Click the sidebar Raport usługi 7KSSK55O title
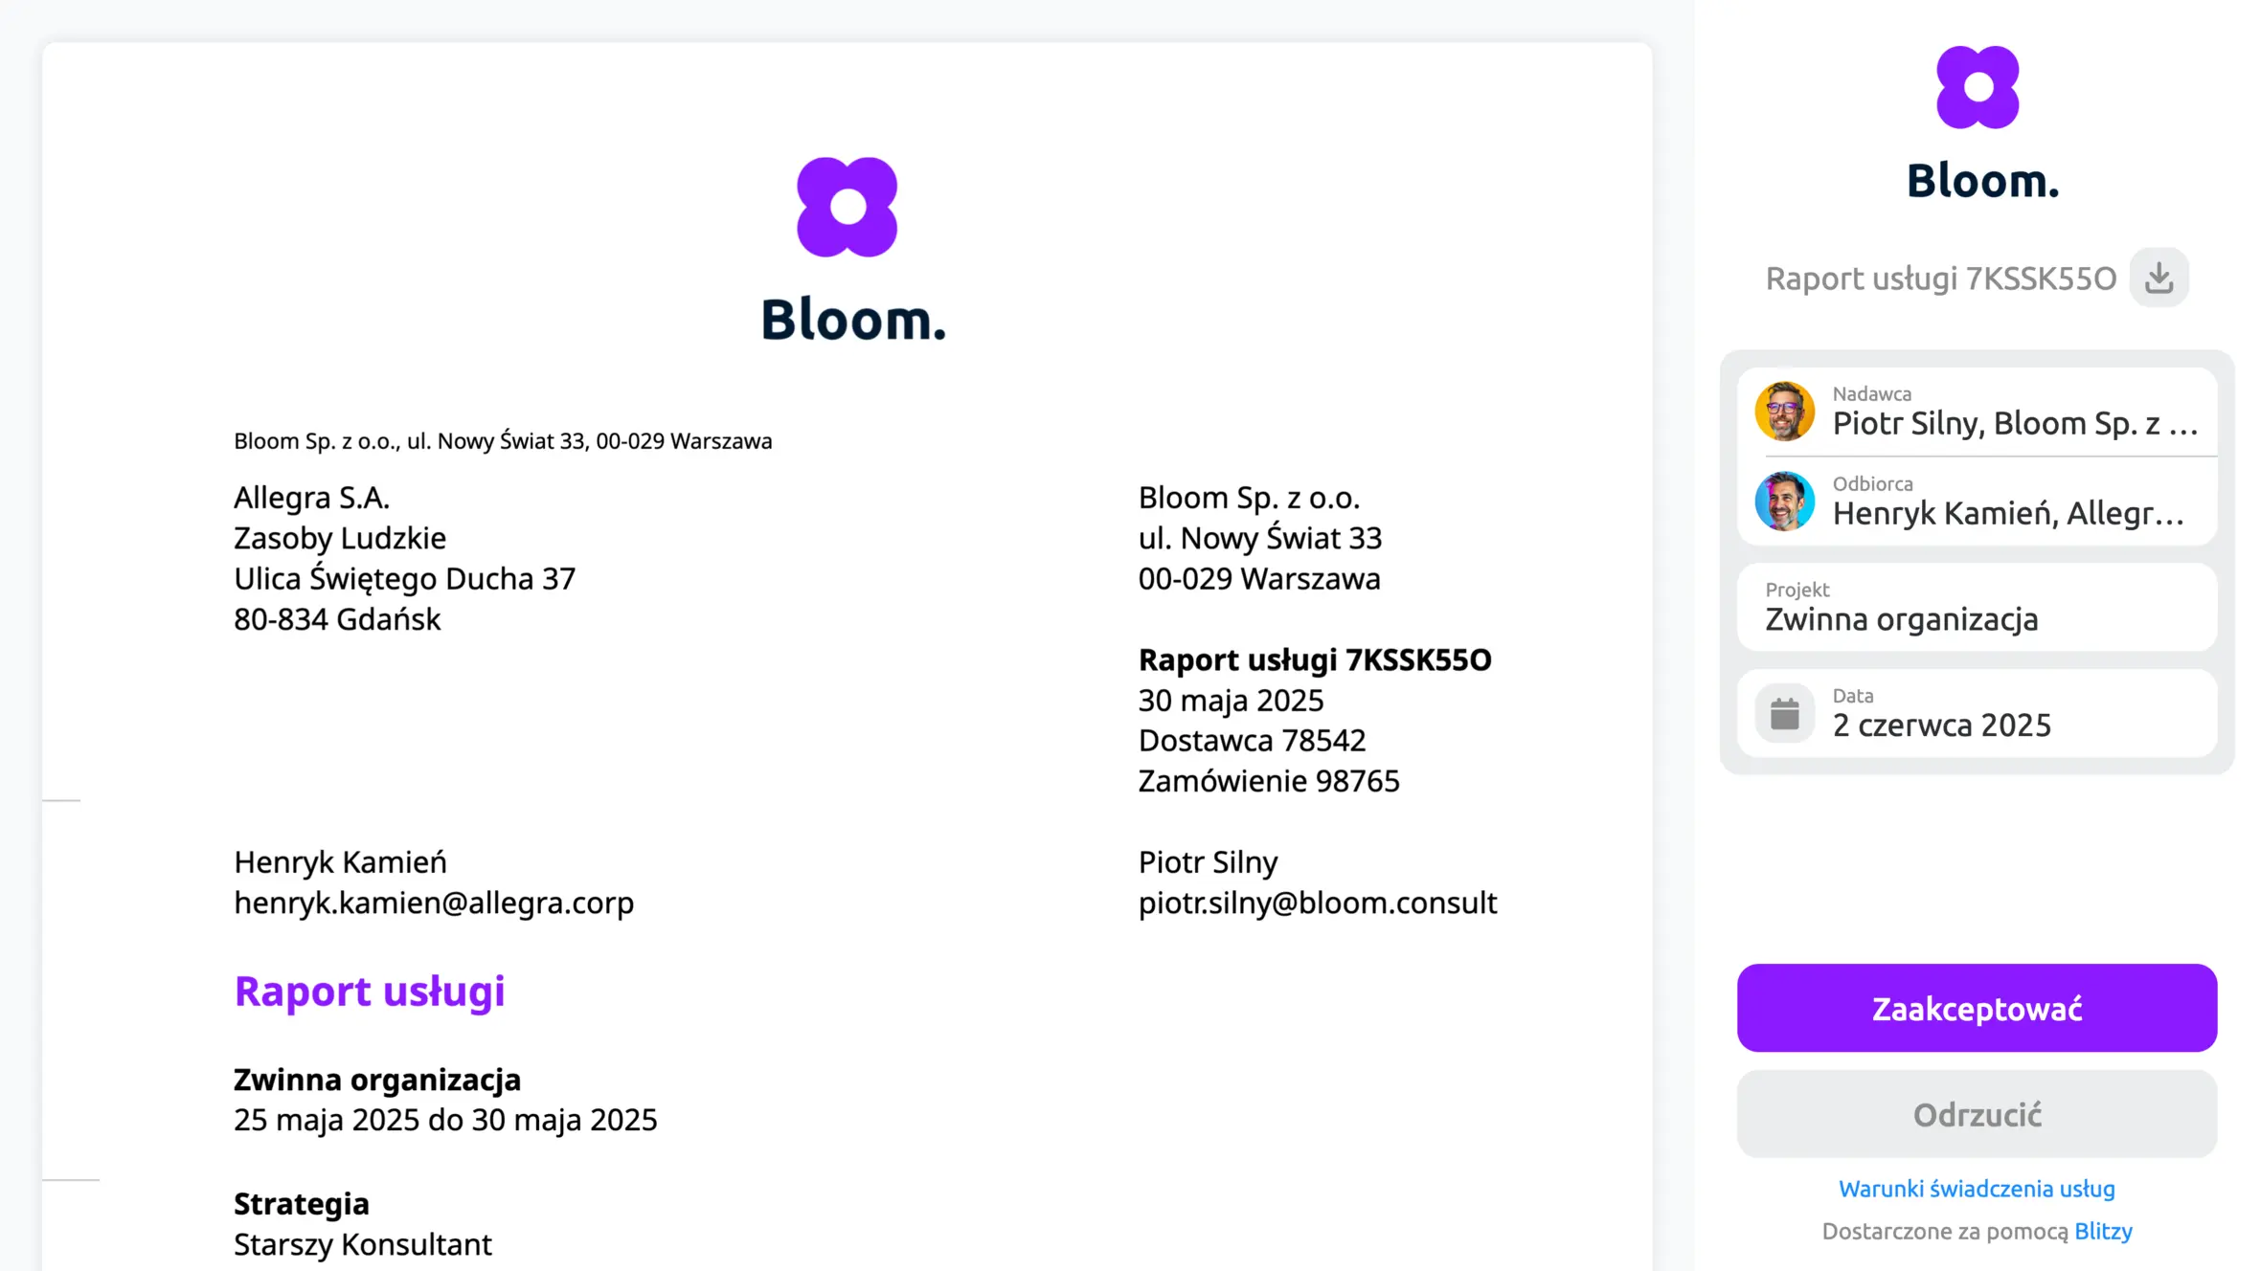The image size is (2260, 1271). tap(1940, 279)
